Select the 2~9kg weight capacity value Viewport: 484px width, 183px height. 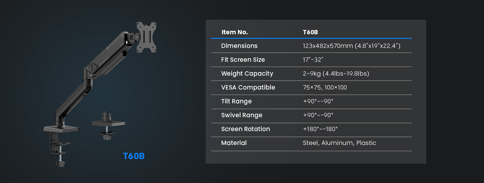[x=336, y=74]
